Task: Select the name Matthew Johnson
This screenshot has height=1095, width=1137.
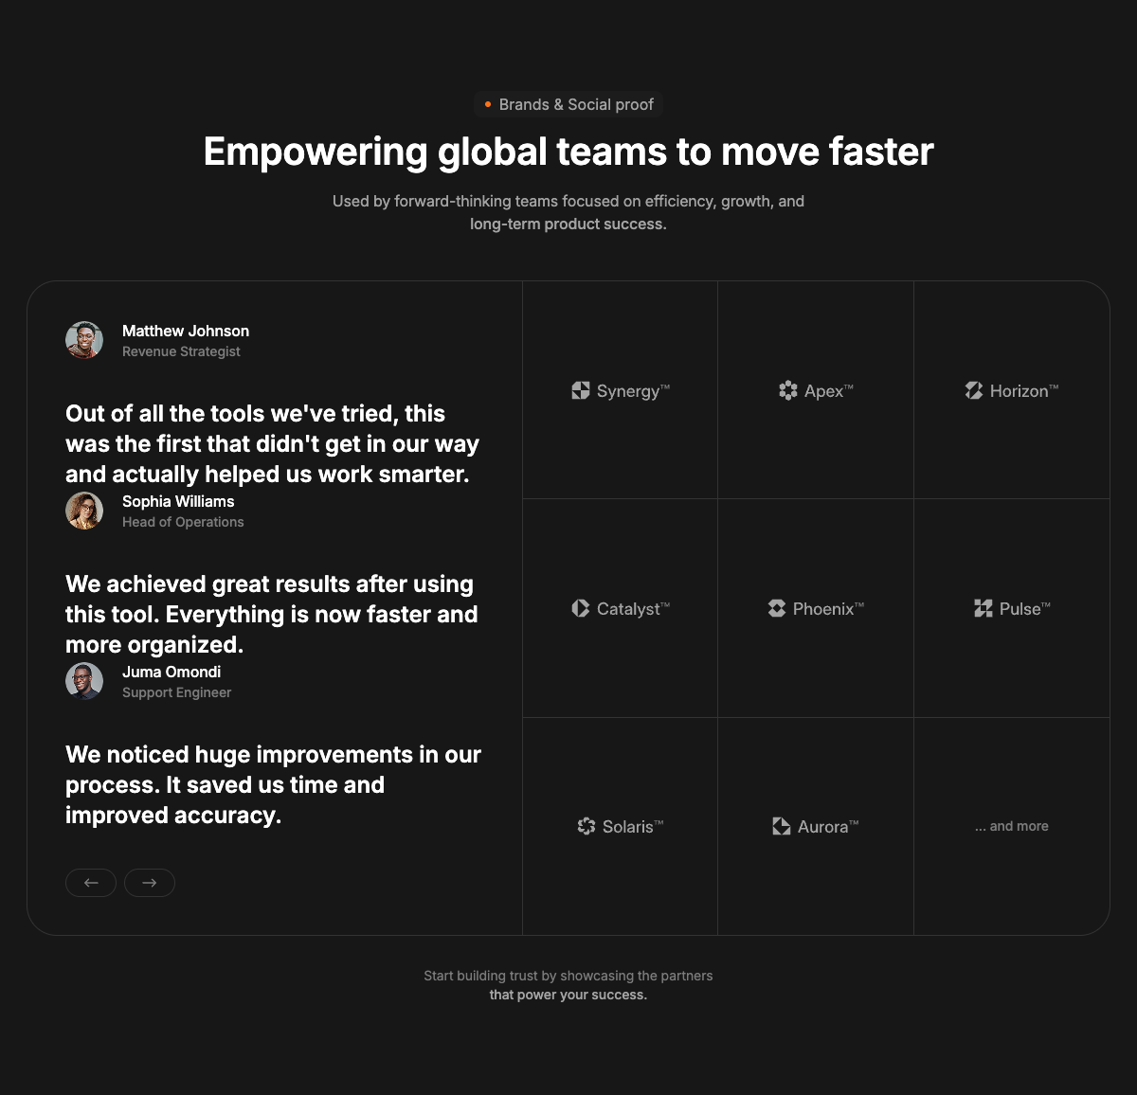Action: (x=186, y=331)
